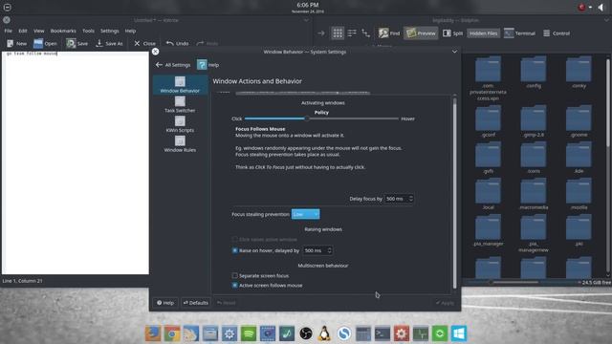Select the .kde folder in Dolphin

tap(579, 157)
